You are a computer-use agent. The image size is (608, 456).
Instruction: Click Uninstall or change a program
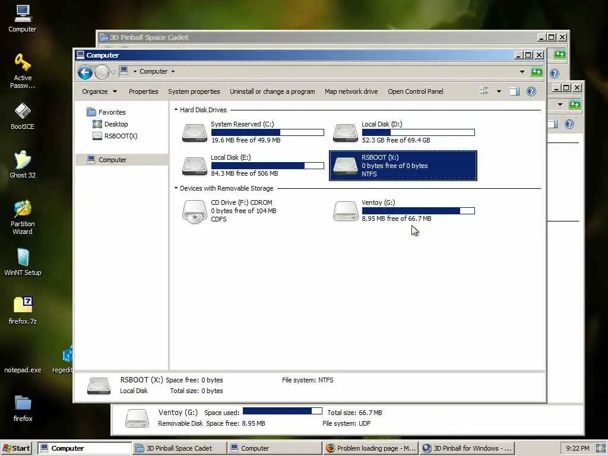[x=272, y=91]
